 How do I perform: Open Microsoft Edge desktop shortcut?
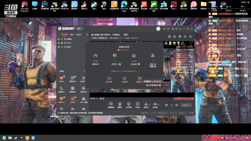click(124, 6)
